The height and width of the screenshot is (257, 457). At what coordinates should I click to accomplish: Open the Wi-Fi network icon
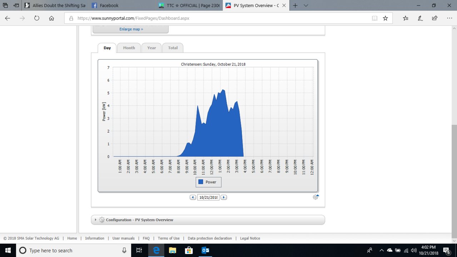pyautogui.click(x=406, y=251)
